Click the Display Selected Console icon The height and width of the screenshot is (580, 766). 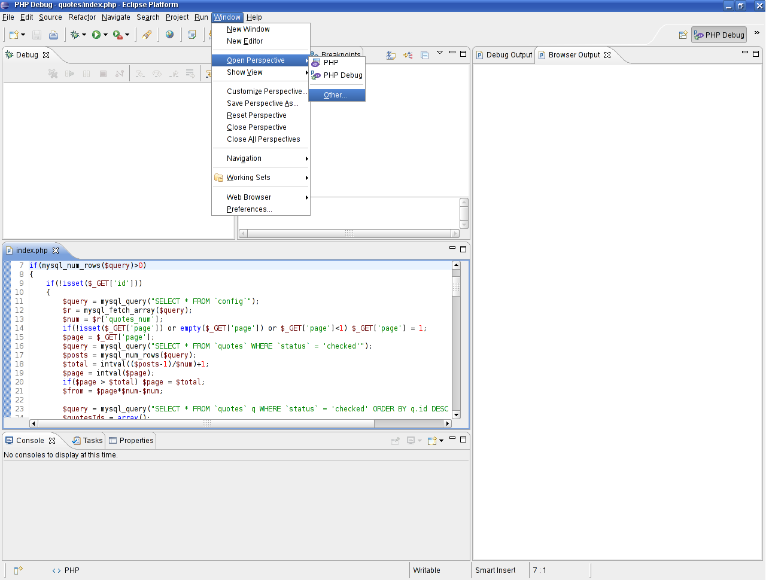pyautogui.click(x=411, y=441)
